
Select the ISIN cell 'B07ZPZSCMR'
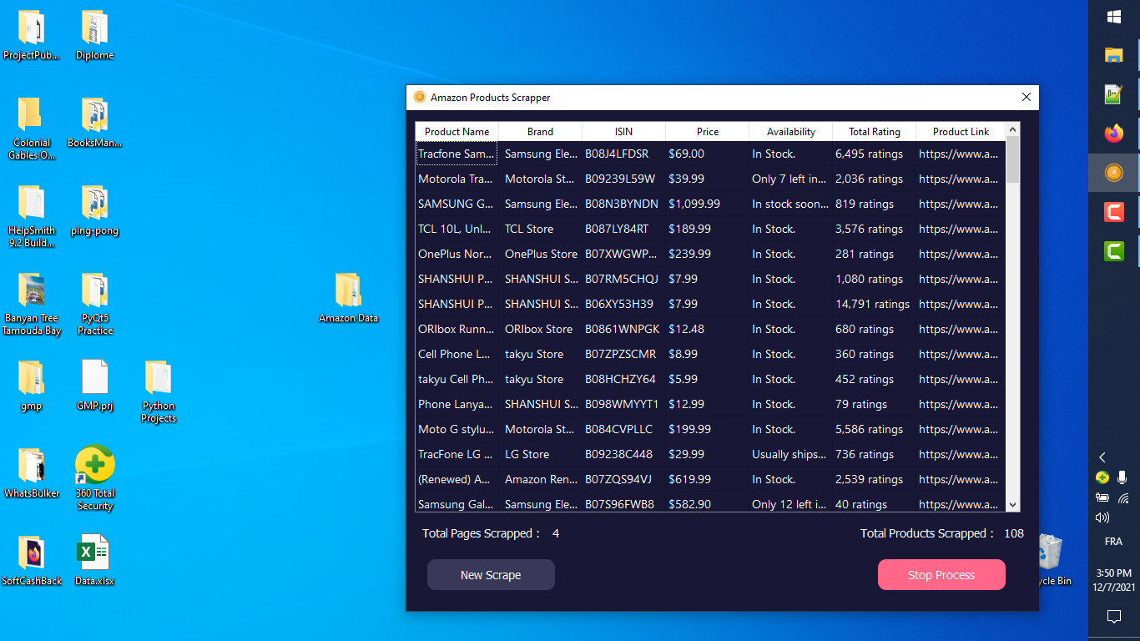pos(624,354)
